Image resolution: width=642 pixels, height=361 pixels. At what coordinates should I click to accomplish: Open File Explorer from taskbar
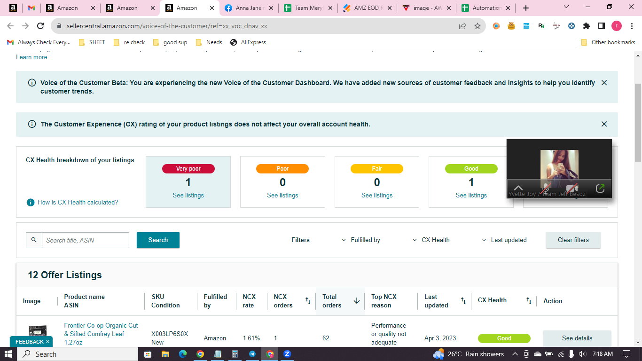pyautogui.click(x=165, y=354)
